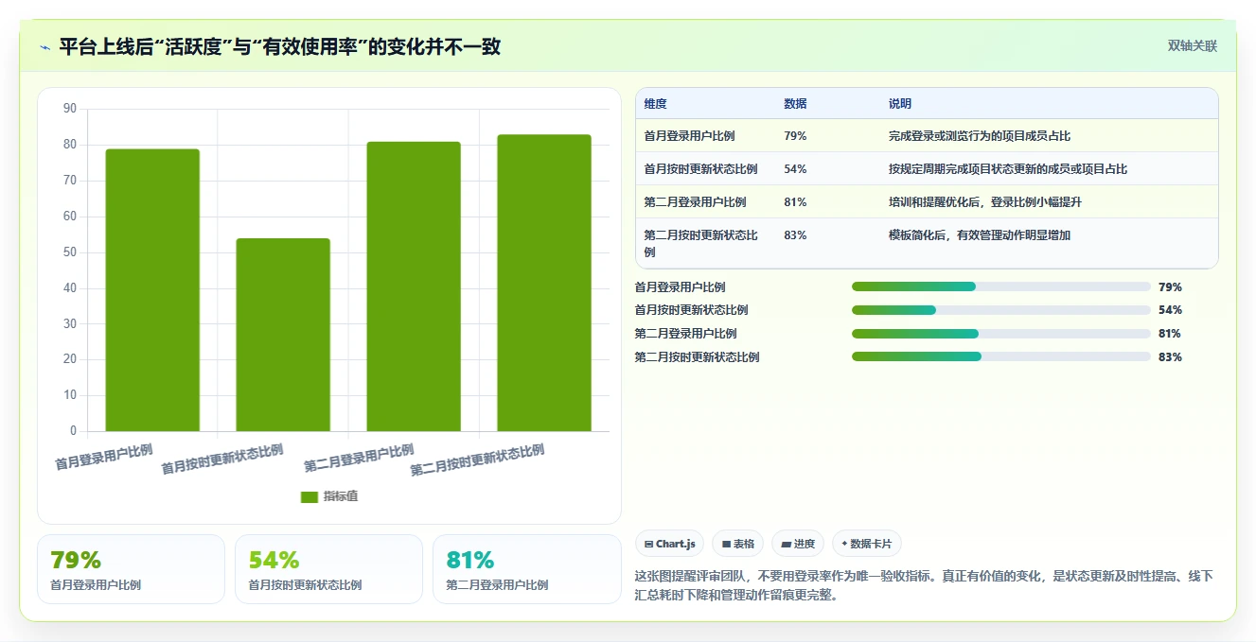Click x-axis label 首月登录用户比例

(x=104, y=456)
